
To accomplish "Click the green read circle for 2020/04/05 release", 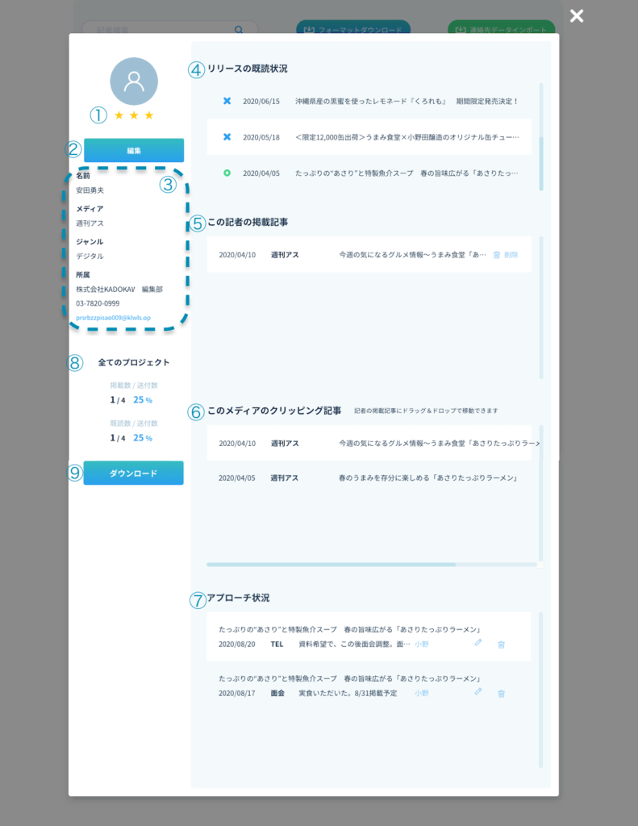I will click(227, 173).
